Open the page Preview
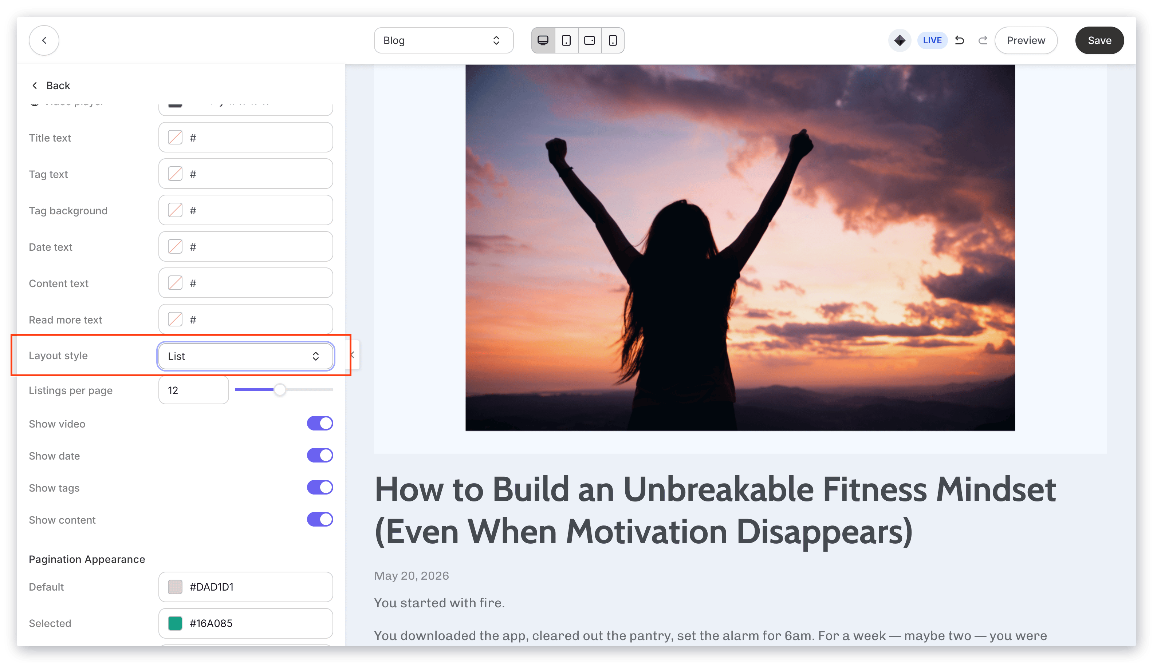 (x=1026, y=40)
